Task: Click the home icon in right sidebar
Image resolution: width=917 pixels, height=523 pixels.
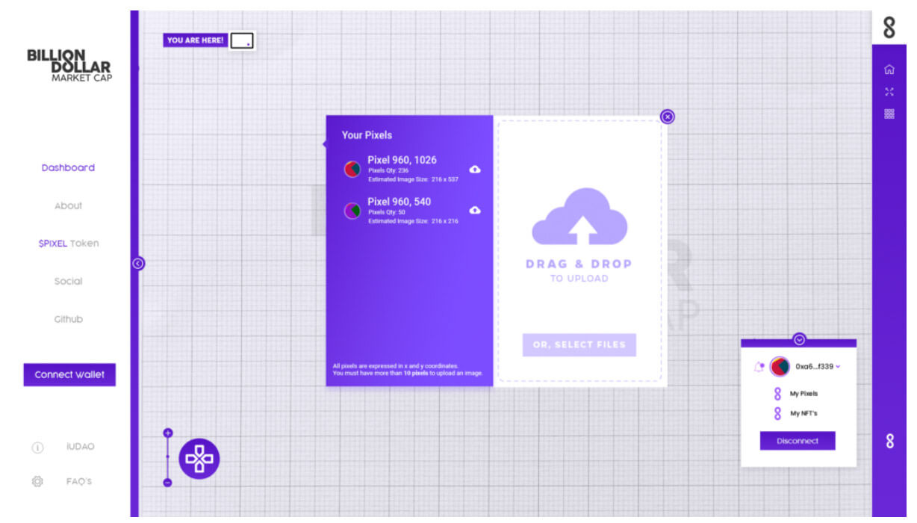Action: tap(889, 69)
